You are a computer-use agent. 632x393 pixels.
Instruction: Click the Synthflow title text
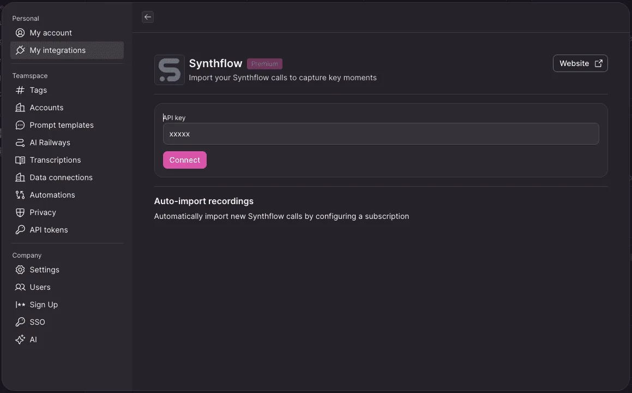(x=215, y=63)
